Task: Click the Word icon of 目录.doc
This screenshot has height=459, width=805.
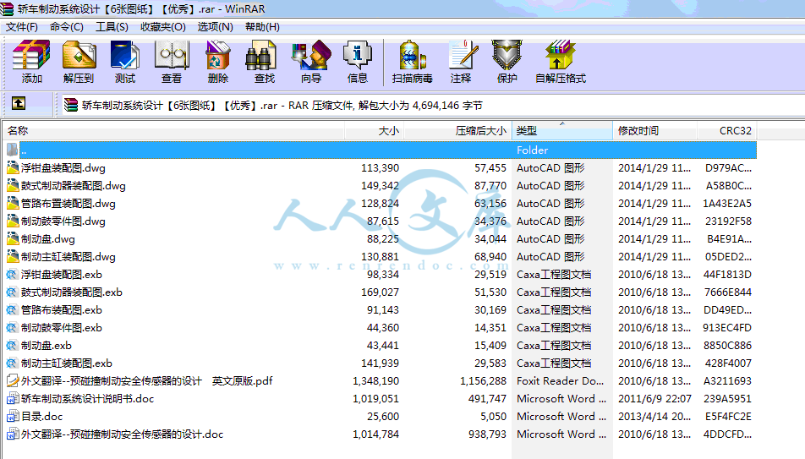Action: click(x=13, y=416)
